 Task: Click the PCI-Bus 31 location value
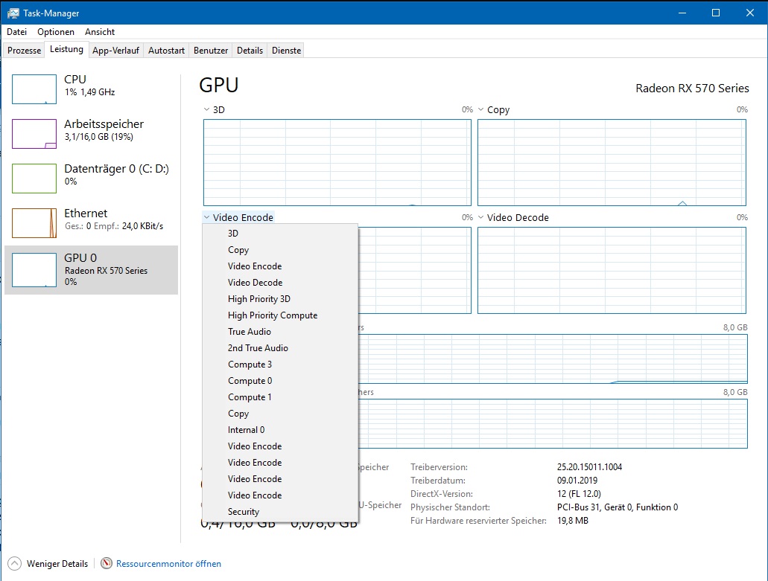pyautogui.click(x=617, y=507)
